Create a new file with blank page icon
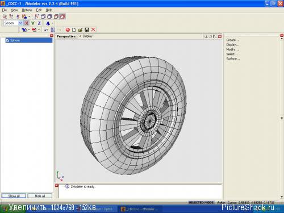Viewport: 284px width, 213px height. pyautogui.click(x=74, y=30)
